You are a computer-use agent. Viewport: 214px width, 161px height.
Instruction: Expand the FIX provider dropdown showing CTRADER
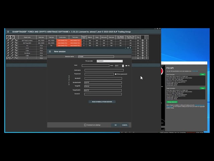tap(110, 61)
